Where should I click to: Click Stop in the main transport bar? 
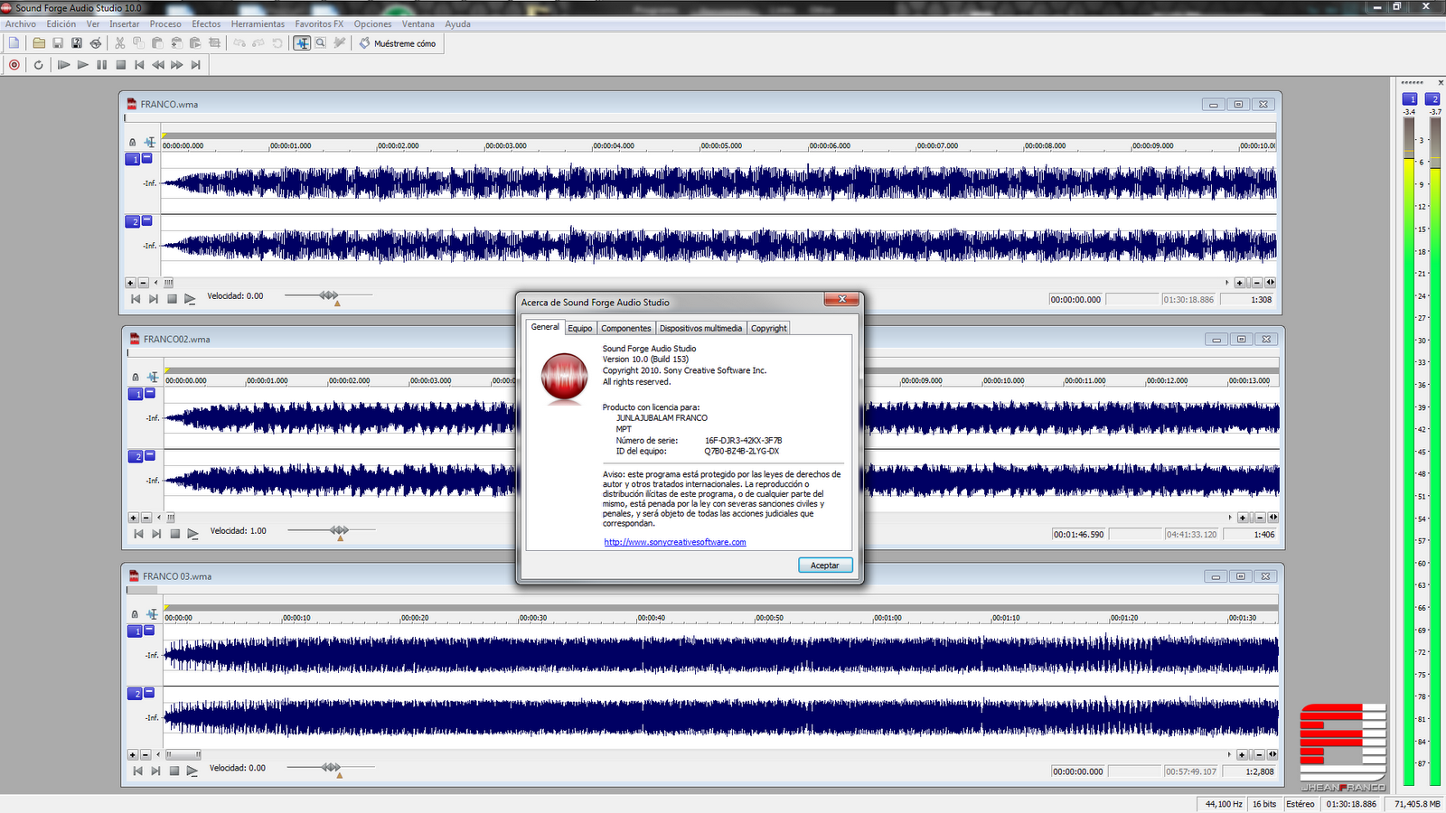point(120,65)
